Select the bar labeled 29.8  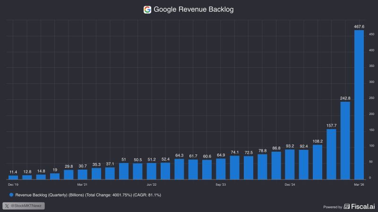click(x=69, y=175)
